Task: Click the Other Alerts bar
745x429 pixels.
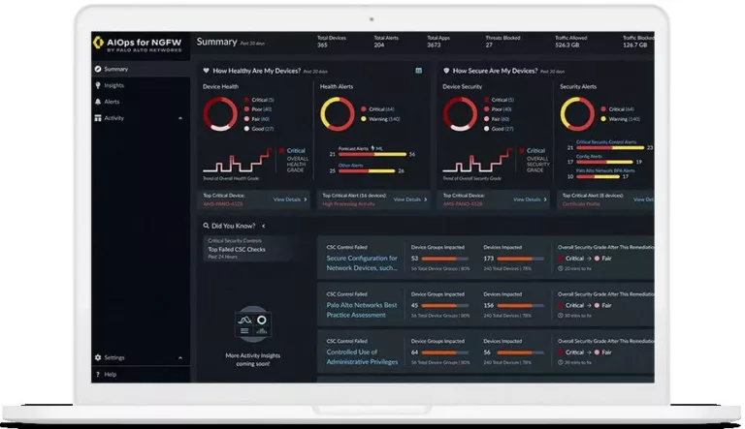Action: [x=367, y=170]
